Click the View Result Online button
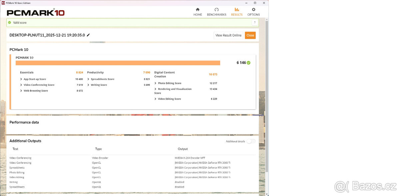 228,35
